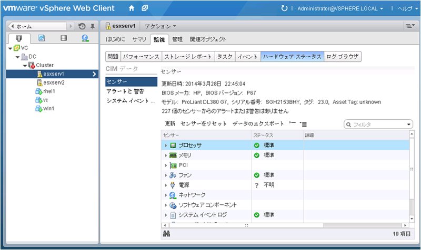This screenshot has height=250, width=421.
Task: Click the ファン sensor icon
Action: pos(173,175)
